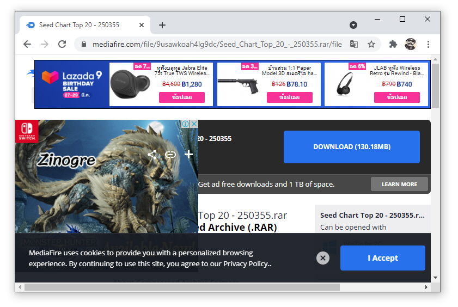This screenshot has height=307, width=458.
Task: Maximize the Chrome window
Action: pyautogui.click(x=402, y=19)
